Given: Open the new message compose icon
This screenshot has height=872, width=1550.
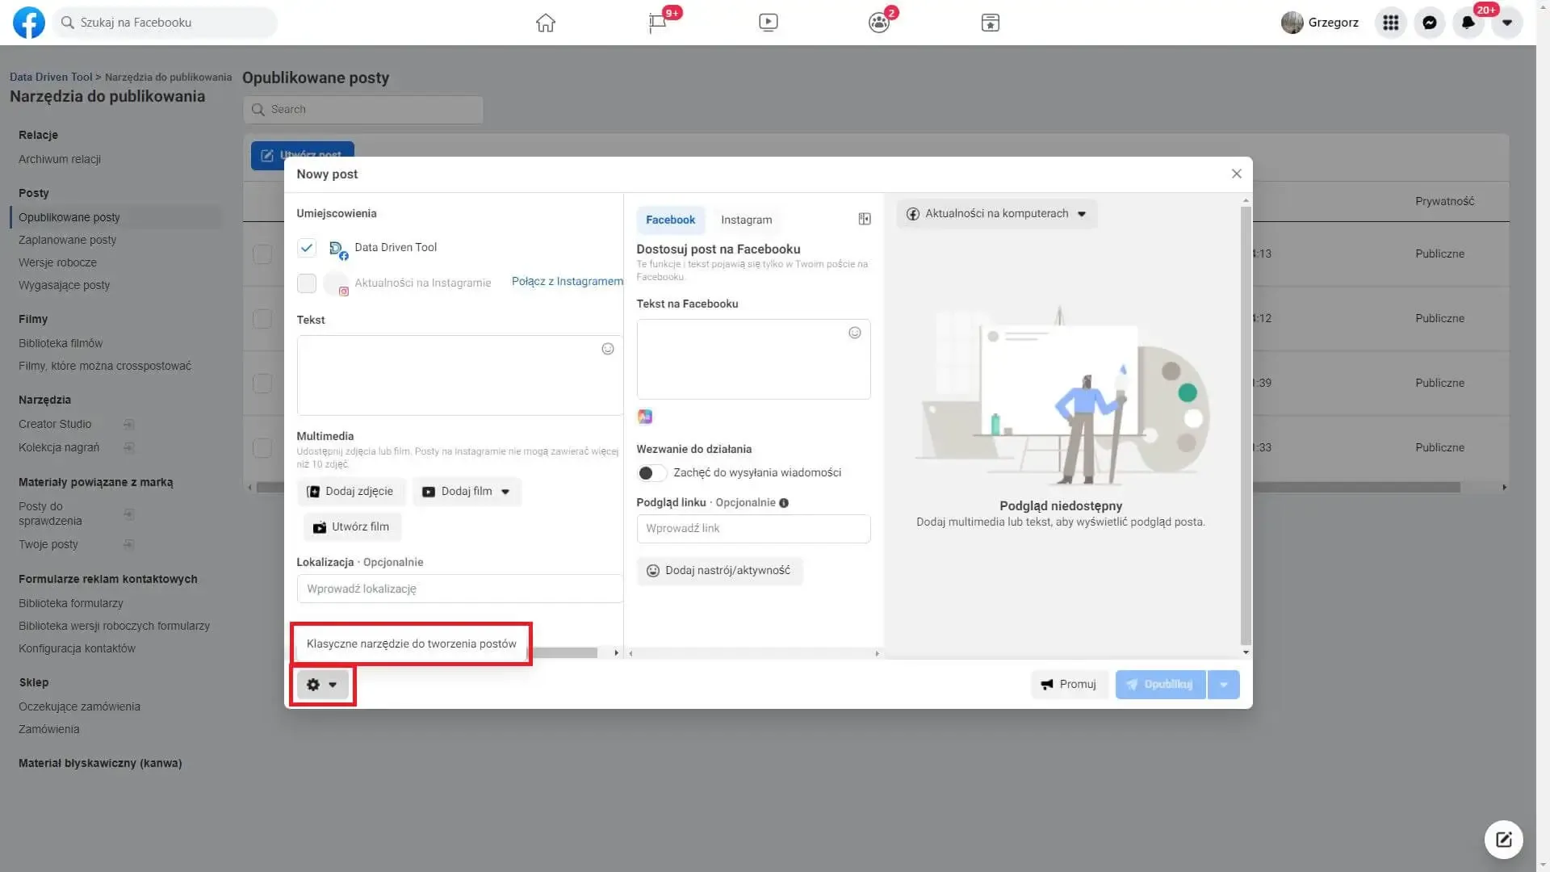Looking at the screenshot, I should [x=1503, y=840].
